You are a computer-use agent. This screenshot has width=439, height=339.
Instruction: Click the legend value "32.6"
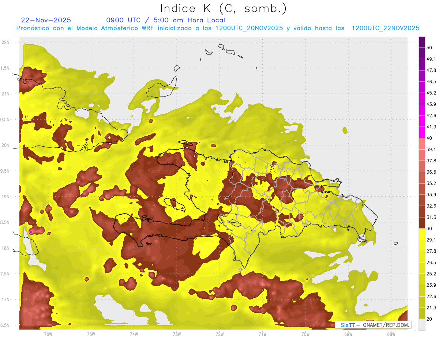coord(431,206)
